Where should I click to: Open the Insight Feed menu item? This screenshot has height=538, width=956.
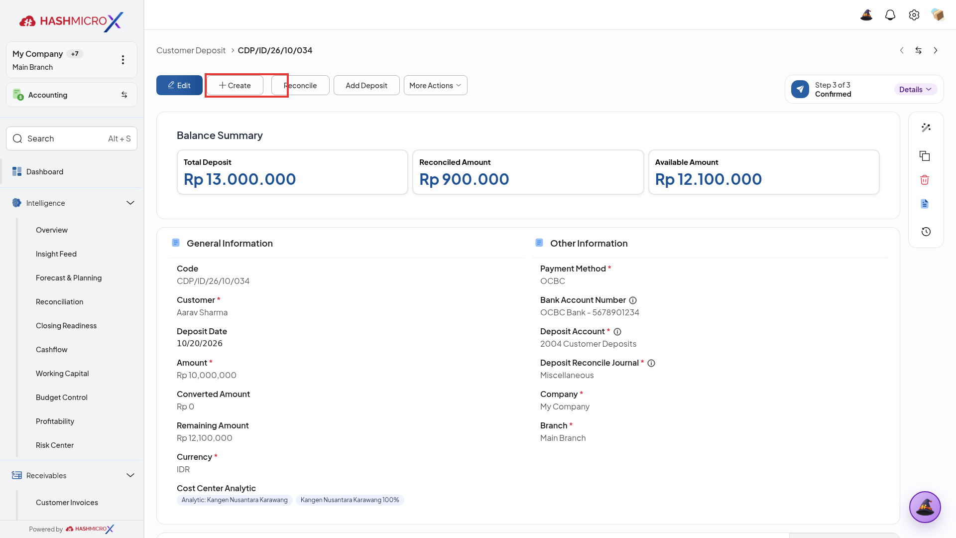click(x=56, y=254)
